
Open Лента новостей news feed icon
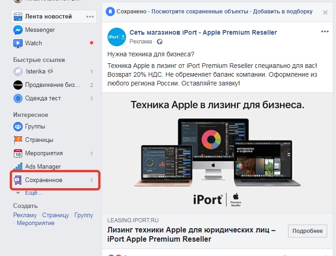[x=18, y=17]
